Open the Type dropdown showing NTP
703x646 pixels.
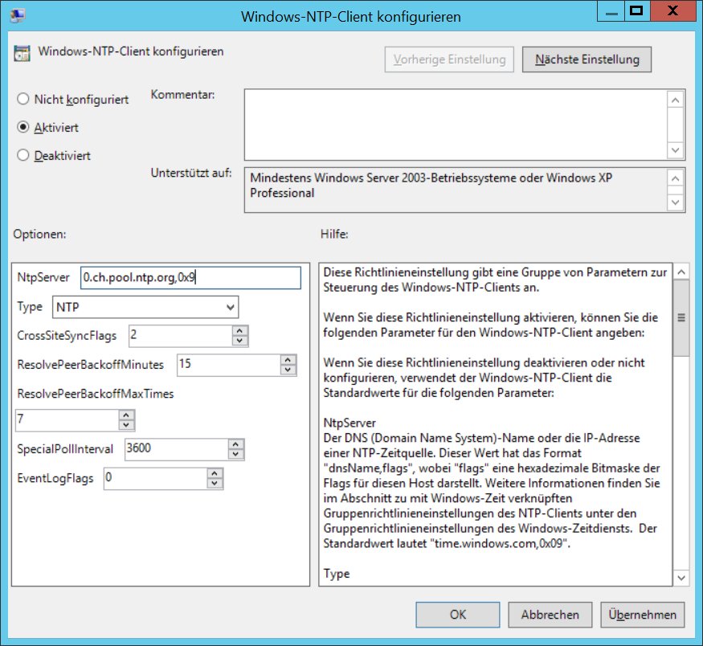click(x=145, y=307)
